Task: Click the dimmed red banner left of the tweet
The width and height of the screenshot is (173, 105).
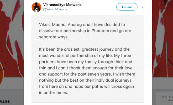Action: coord(12,31)
